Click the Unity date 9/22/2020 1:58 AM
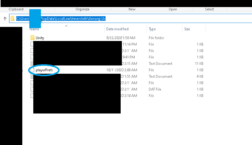This screenshot has height=145, width=252. click(121, 38)
